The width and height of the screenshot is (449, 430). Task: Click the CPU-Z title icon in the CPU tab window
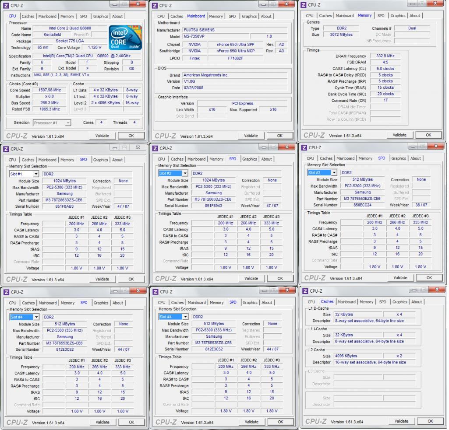6,5
